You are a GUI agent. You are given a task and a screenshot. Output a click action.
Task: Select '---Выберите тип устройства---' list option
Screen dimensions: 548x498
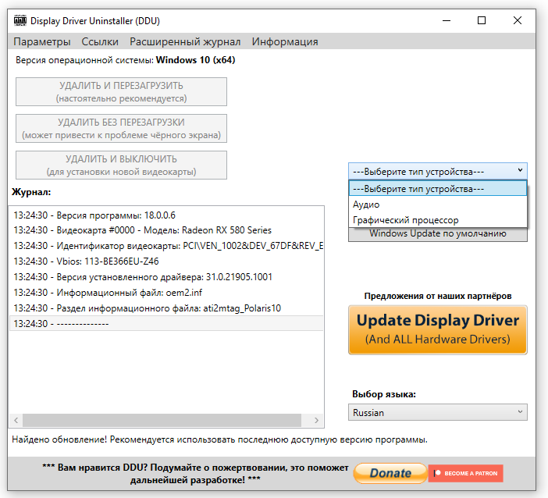tap(438, 189)
